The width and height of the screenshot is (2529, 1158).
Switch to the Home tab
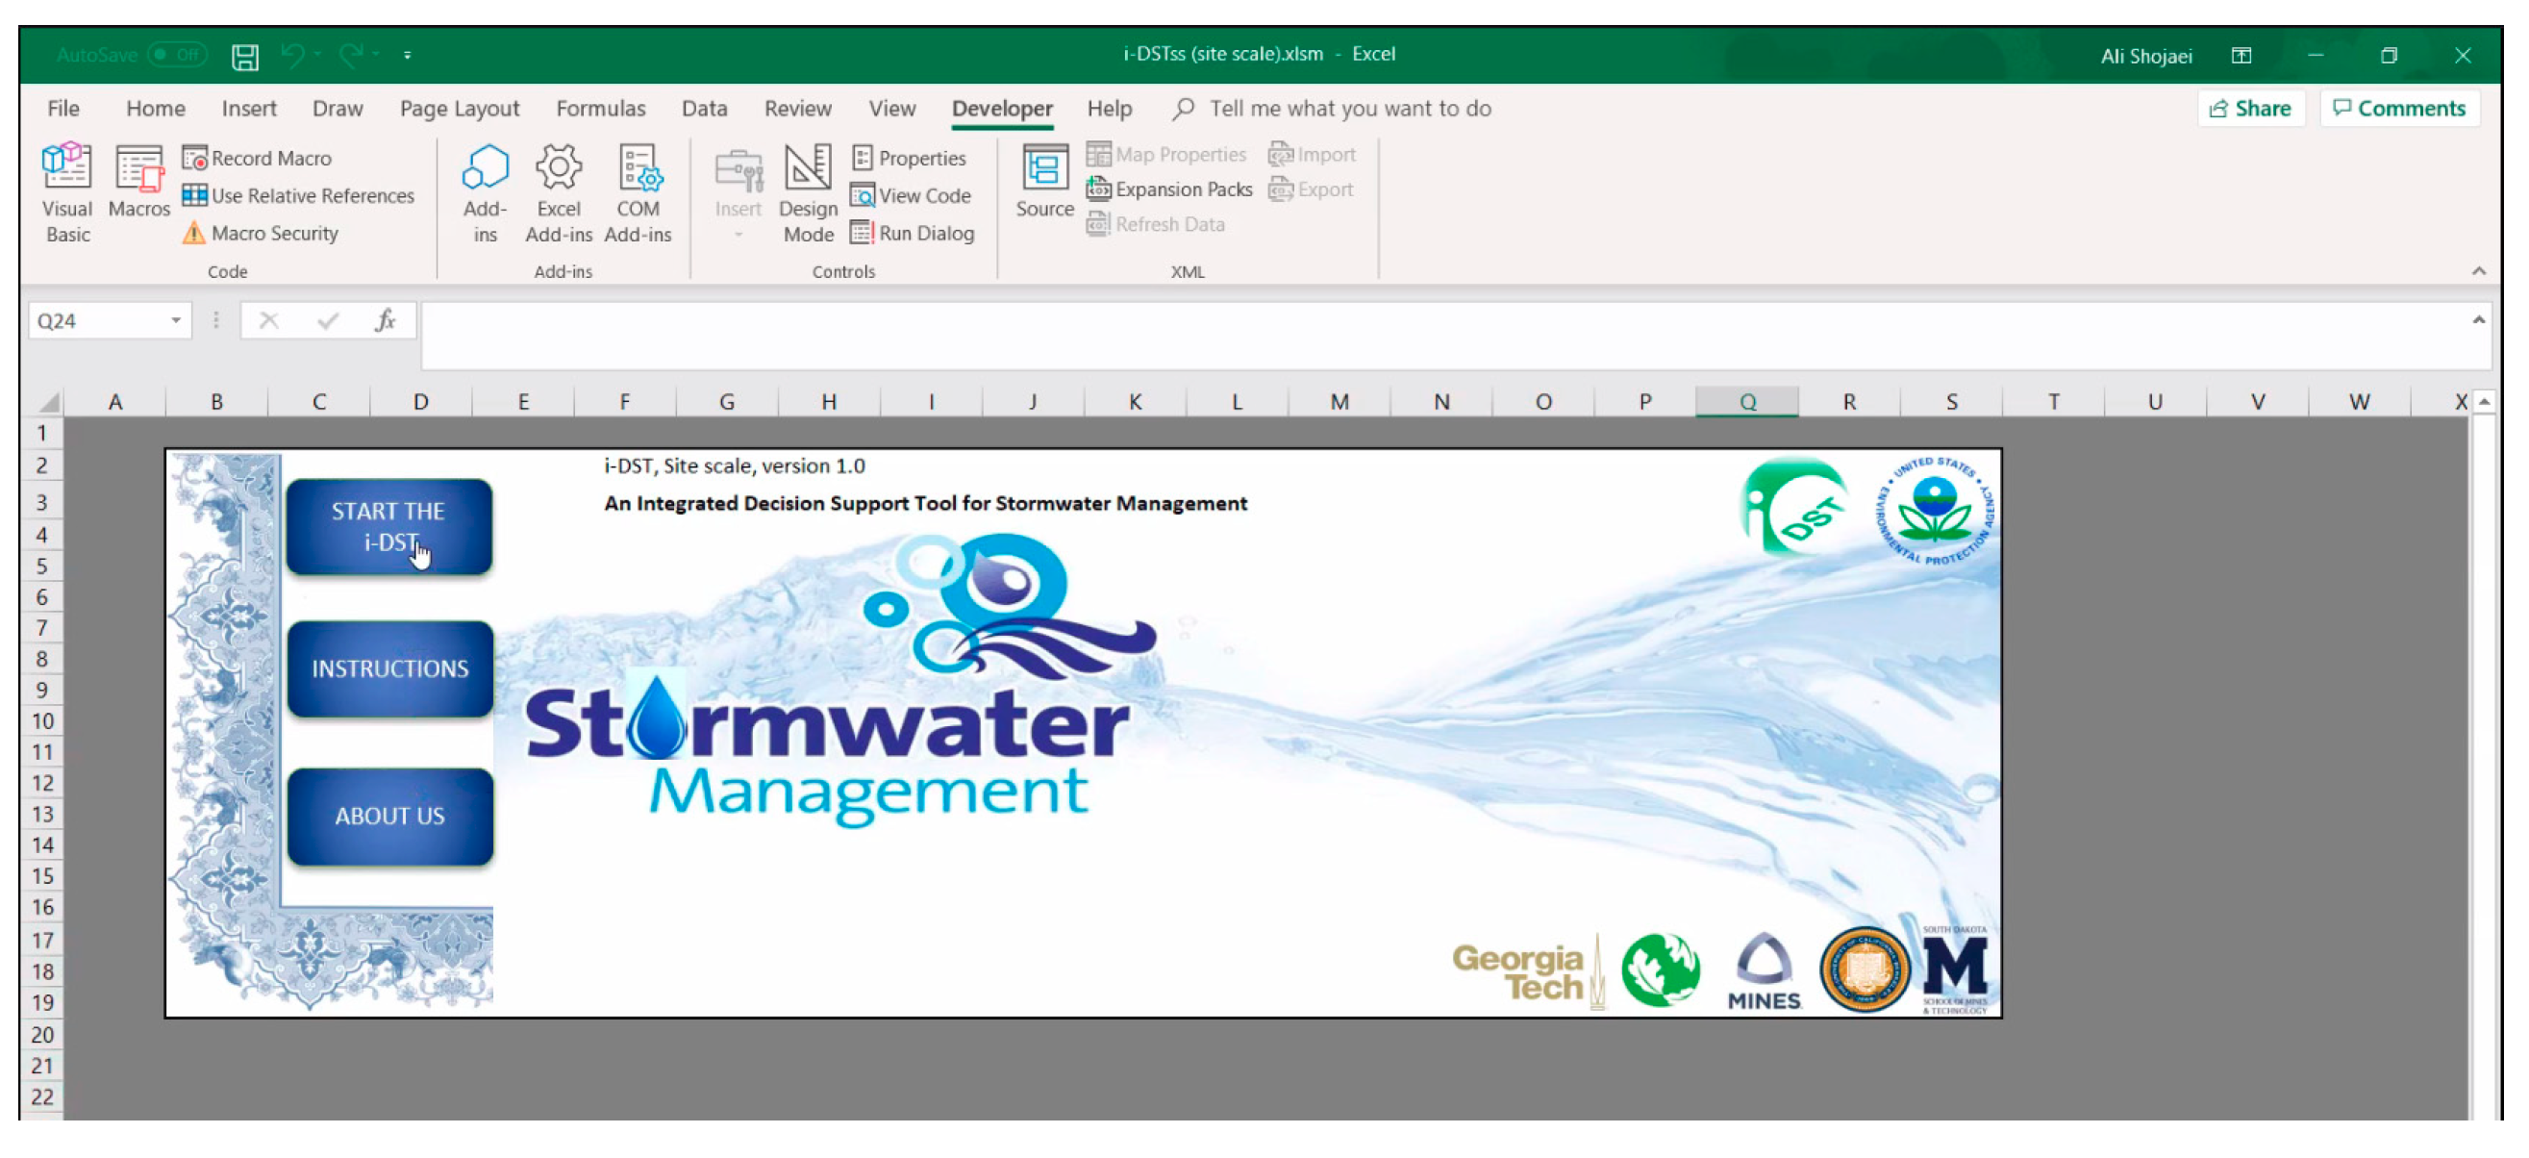(155, 108)
